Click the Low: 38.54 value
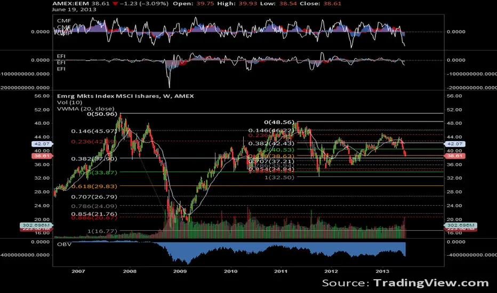Screen dimensions: 497x293 tap(278, 4)
